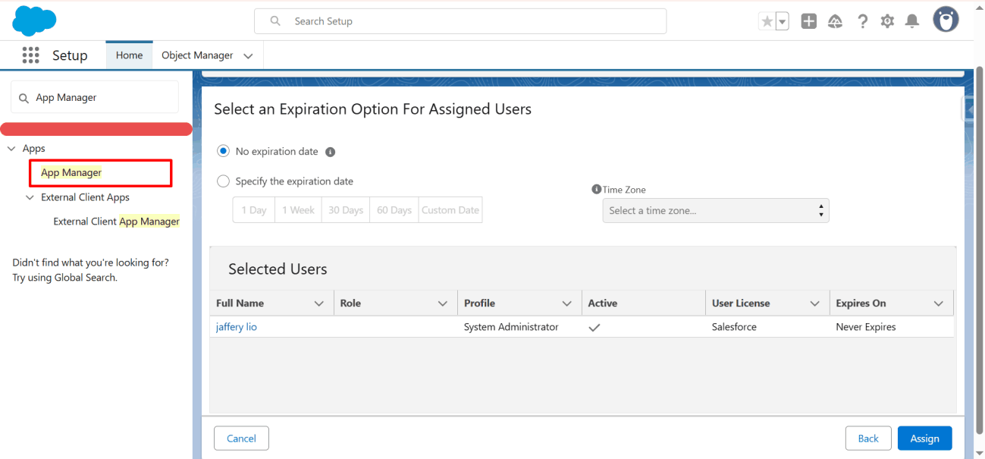Screen dimensions: 985x459
Task: Choose the 30 Days expiration button
Action: coord(346,210)
